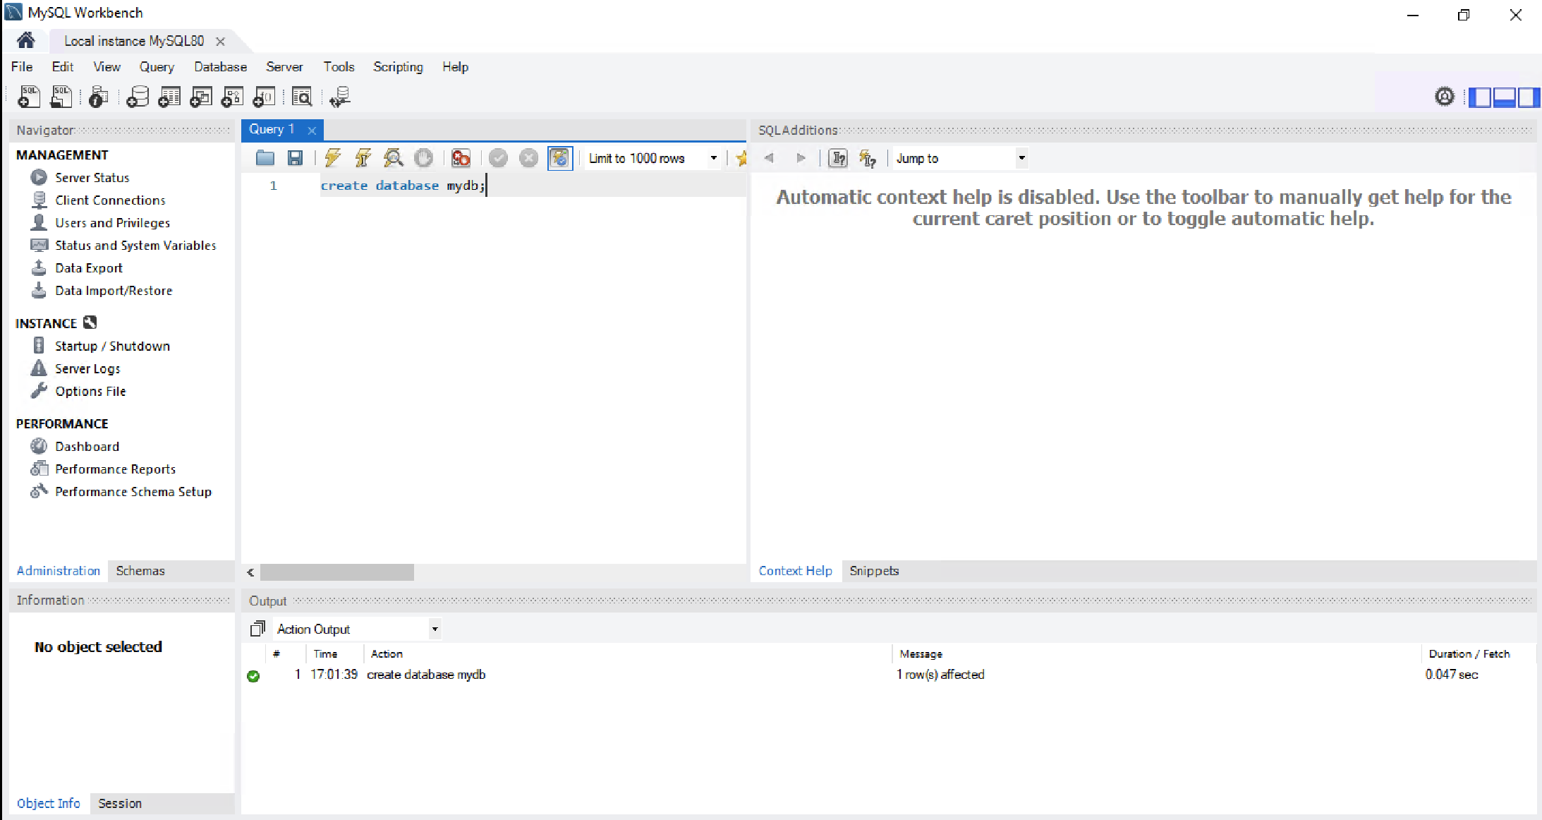1542x820 pixels.
Task: Open Server Logs
Action: coord(87,368)
